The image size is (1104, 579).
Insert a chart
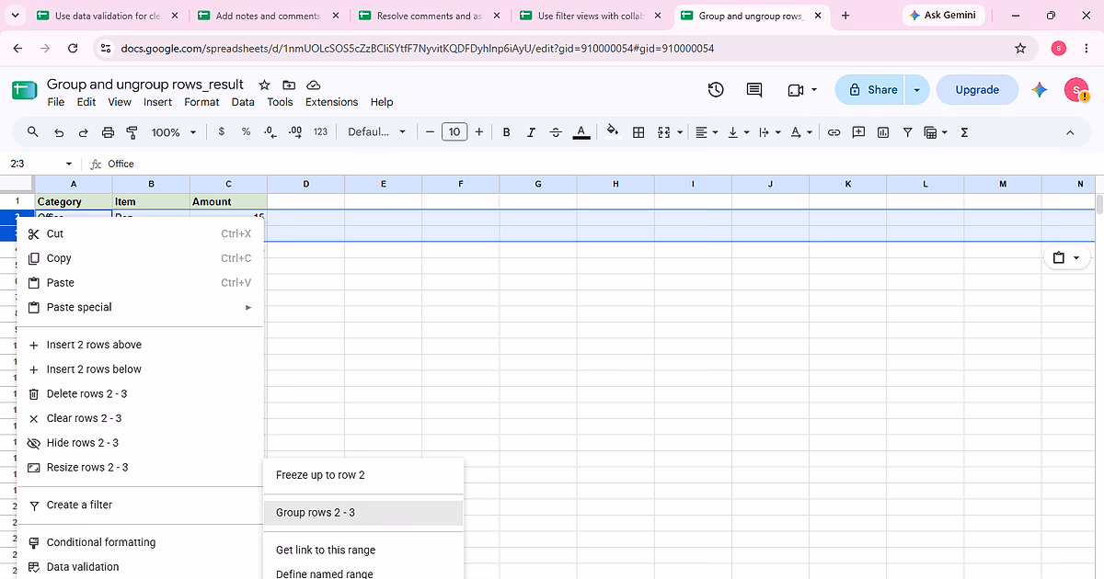(883, 132)
